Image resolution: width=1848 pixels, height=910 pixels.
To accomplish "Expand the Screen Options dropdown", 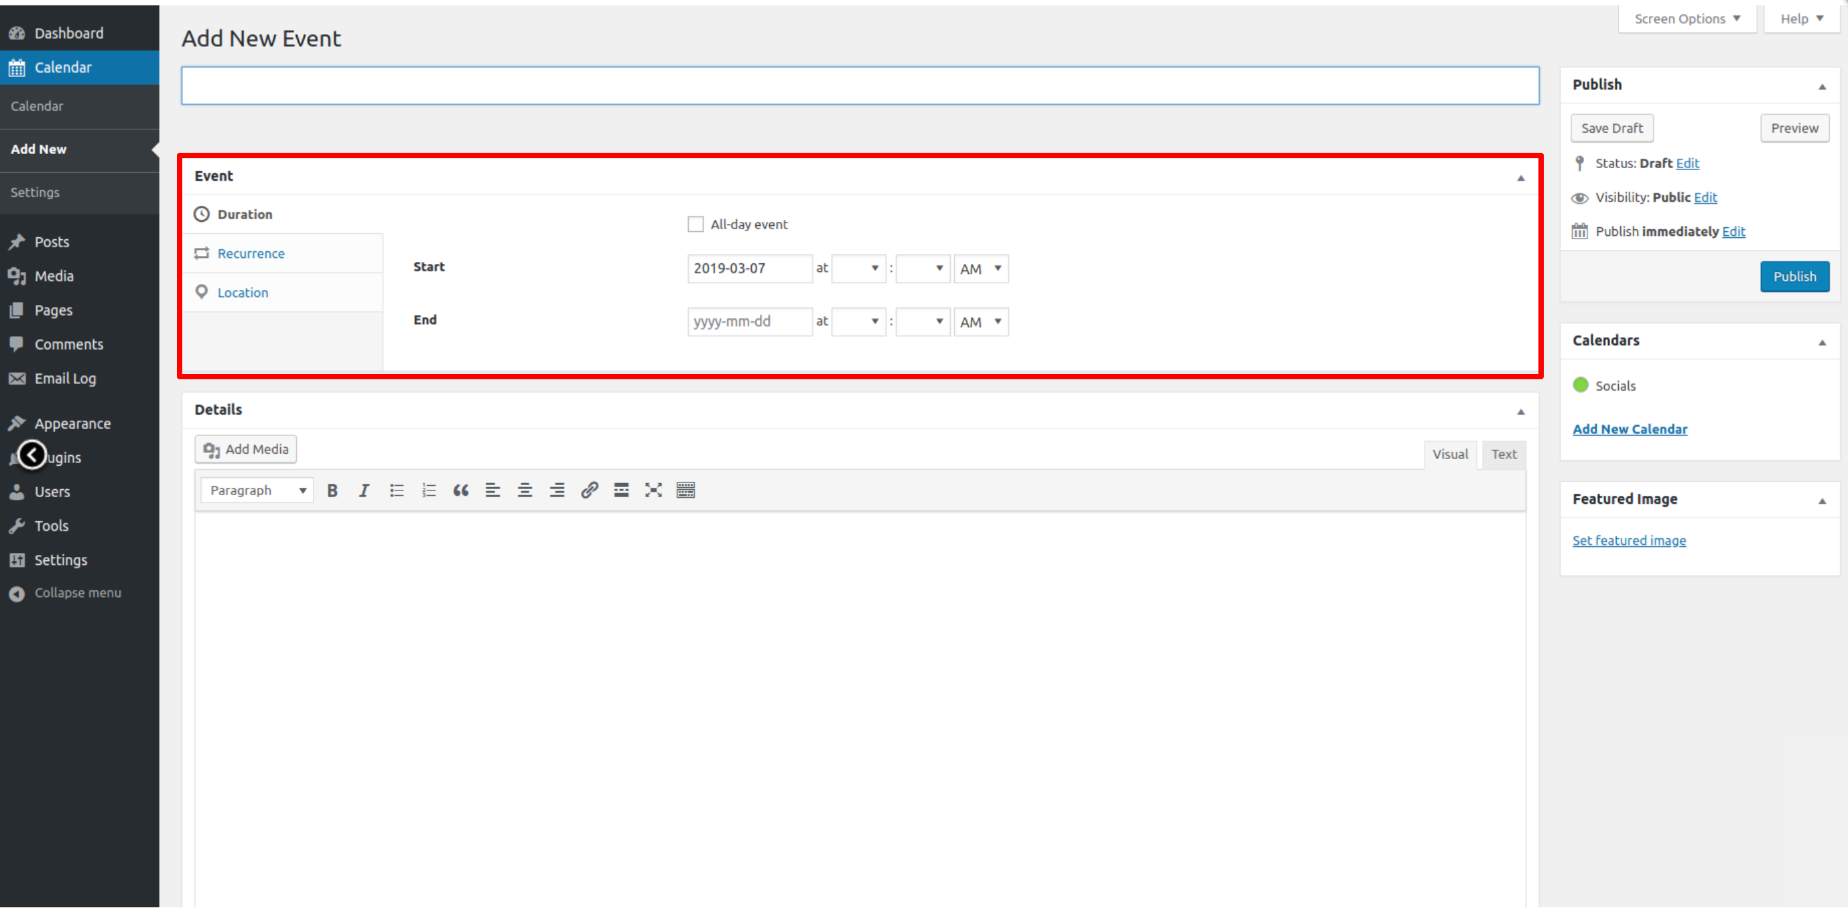I will tap(1687, 19).
